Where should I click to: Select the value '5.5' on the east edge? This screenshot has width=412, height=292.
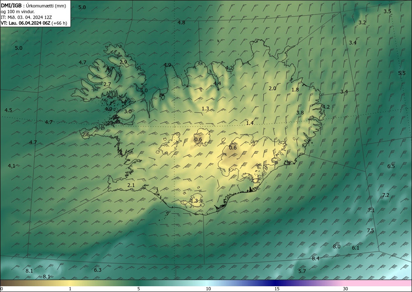click(x=402, y=73)
